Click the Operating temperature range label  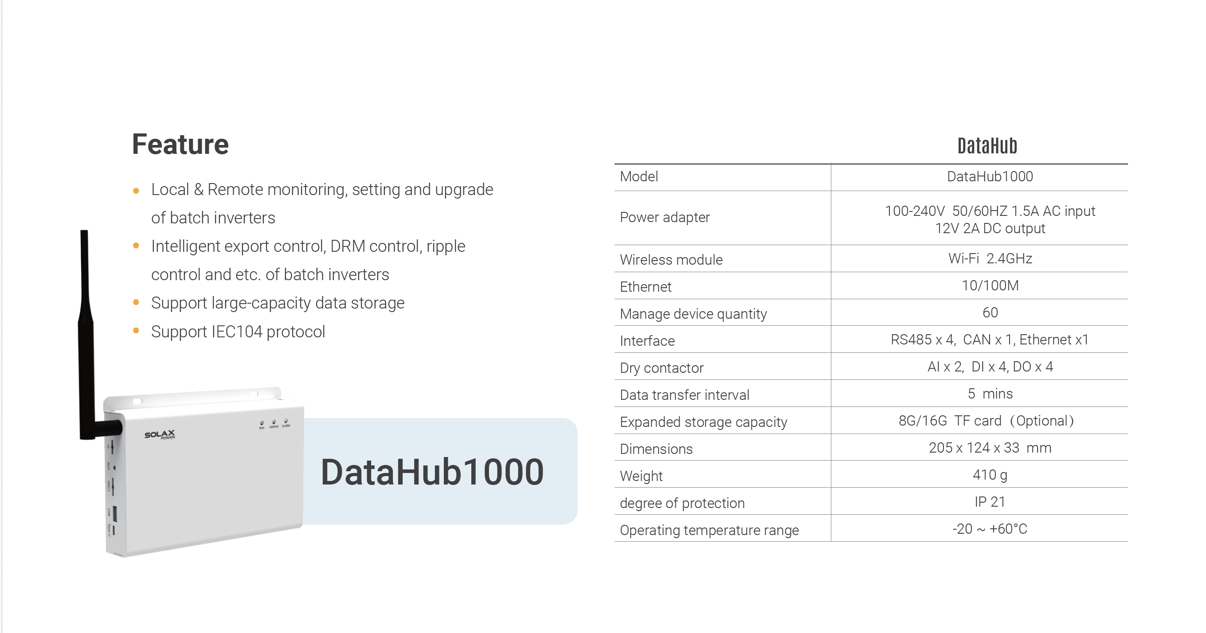[709, 530]
